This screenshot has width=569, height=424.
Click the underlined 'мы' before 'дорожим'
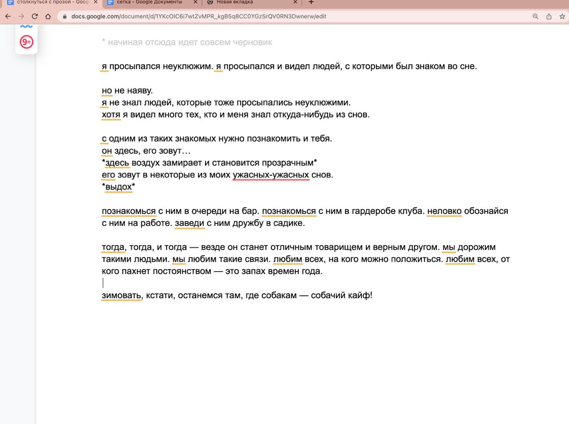(449, 247)
